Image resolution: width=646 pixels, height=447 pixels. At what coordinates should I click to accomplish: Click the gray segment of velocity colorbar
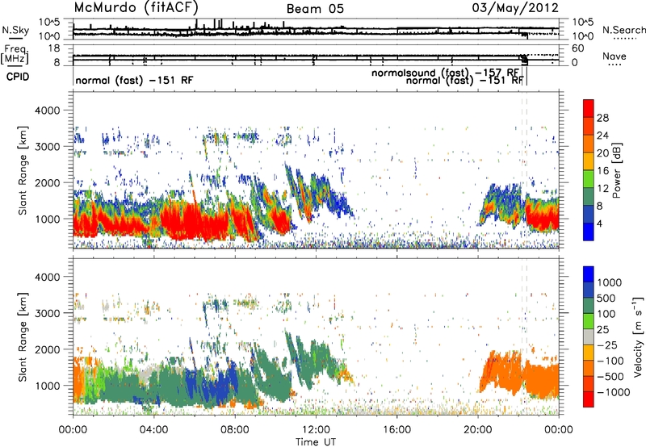point(589,336)
